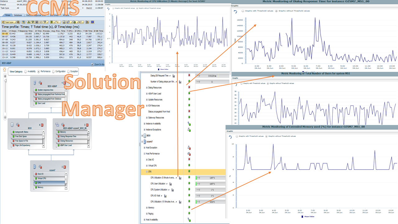Click the CPU User Utilization value bar
Viewport: 398px width, 224px height.
point(210,184)
